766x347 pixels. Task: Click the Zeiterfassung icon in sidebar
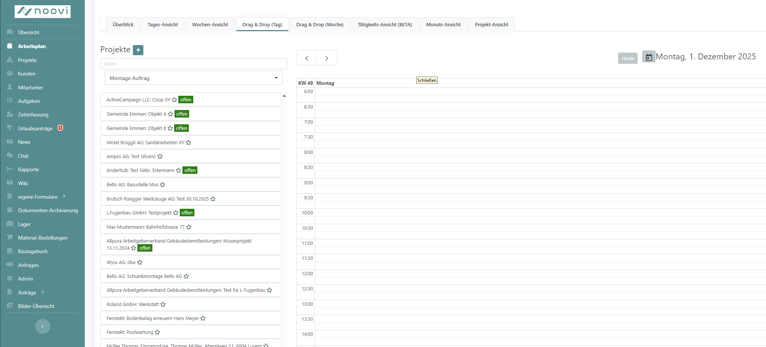(x=10, y=114)
